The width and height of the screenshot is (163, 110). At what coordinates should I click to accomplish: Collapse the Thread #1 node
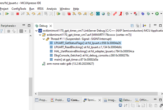pyautogui.click(x=44, y=39)
